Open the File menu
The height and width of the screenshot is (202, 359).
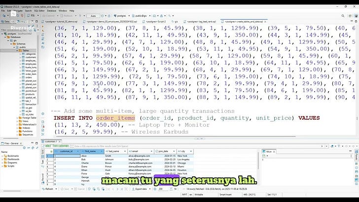tap(3, 11)
